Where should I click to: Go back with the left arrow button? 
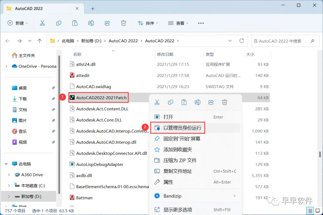point(7,41)
